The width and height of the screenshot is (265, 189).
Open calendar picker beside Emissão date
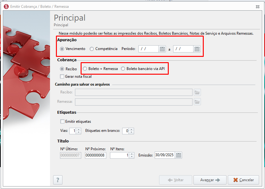pos(179,155)
